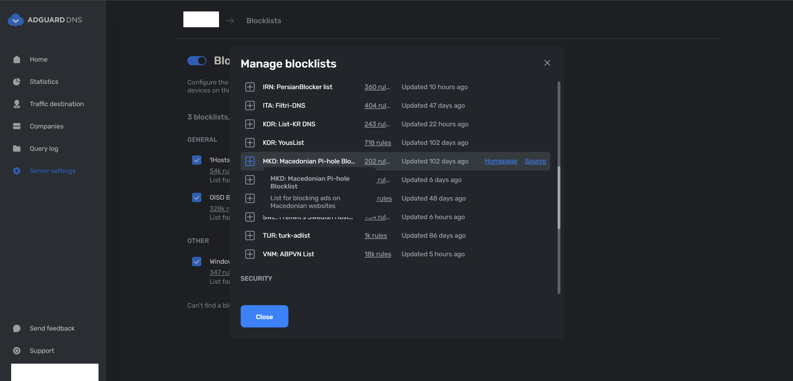This screenshot has height=381, width=793.
Task: Navigate to Home in the sidebar
Action: pos(38,59)
